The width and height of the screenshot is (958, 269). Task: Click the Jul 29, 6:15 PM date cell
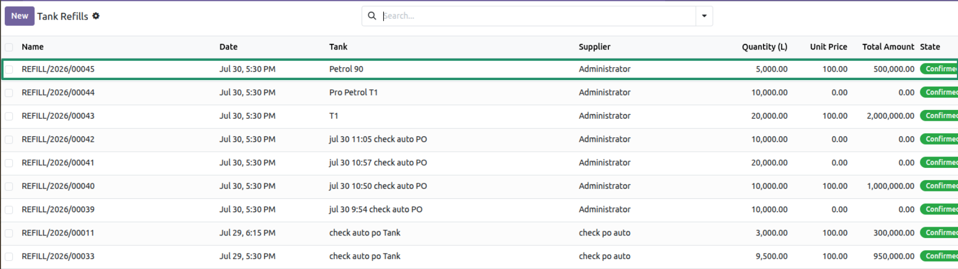[x=247, y=233]
